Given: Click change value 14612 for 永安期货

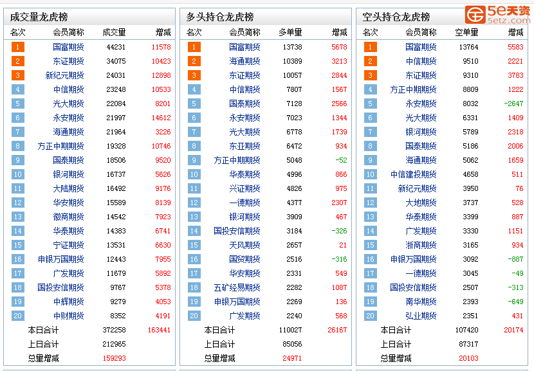Looking at the screenshot, I should [x=161, y=118].
